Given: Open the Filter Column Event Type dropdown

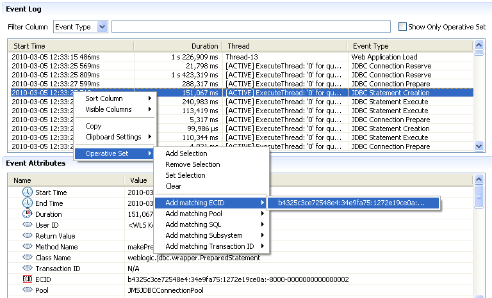Looking at the screenshot, I should point(102,27).
